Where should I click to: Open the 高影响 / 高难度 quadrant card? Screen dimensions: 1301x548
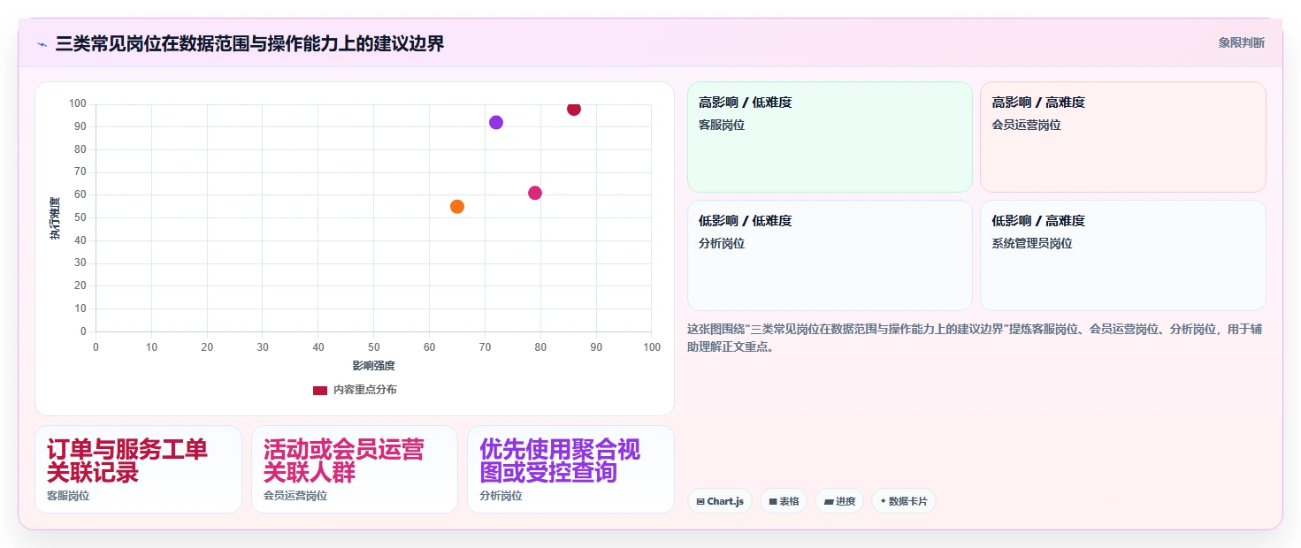[1123, 137]
